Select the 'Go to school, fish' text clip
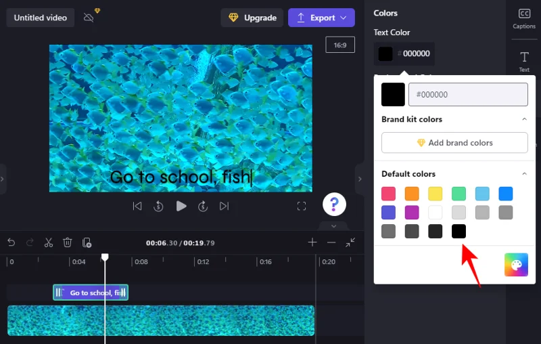Screen dimensions: 541x344 91,293
